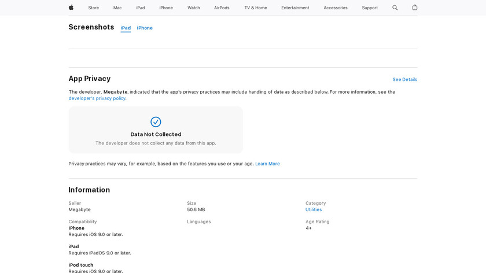Click the Apple logo icon

point(71,8)
